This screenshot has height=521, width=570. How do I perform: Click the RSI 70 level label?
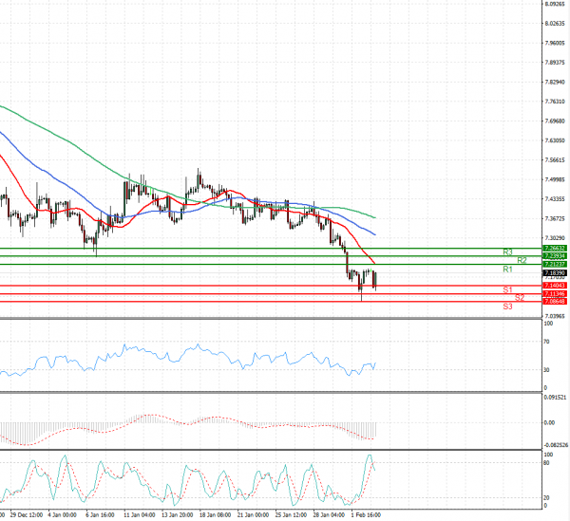(547, 342)
